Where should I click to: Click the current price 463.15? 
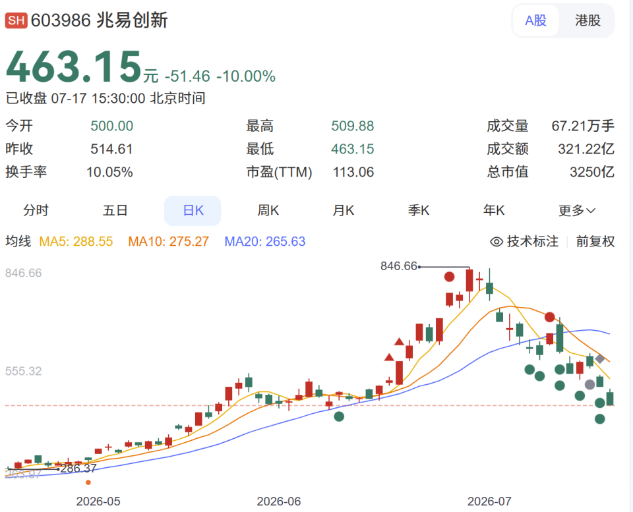(73, 66)
